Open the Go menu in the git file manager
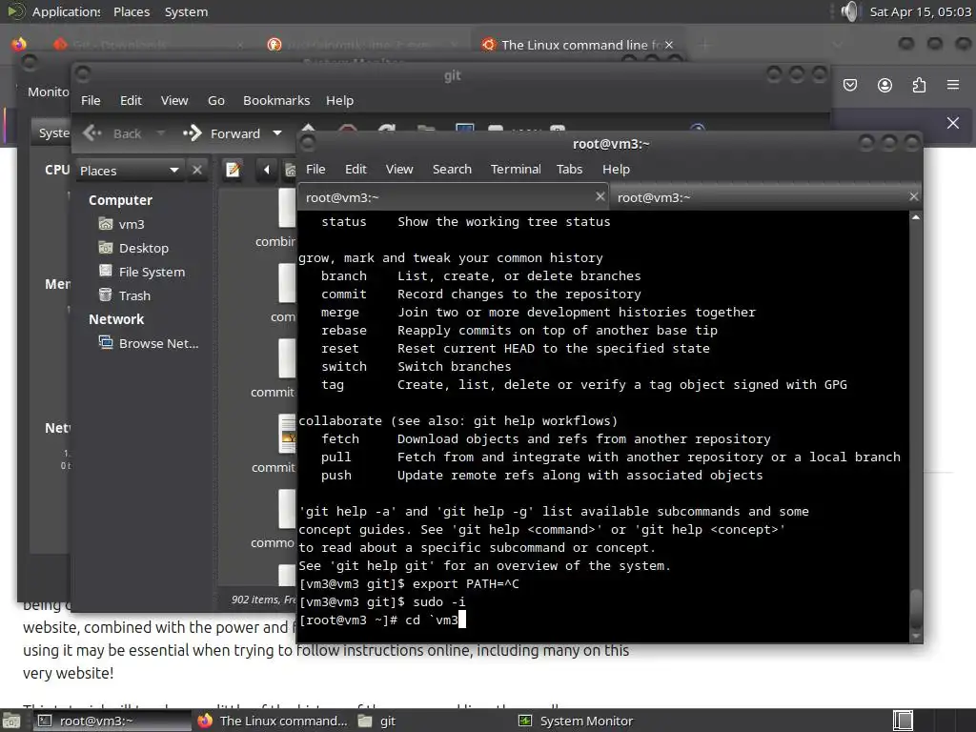Image resolution: width=976 pixels, height=732 pixels. (216, 100)
